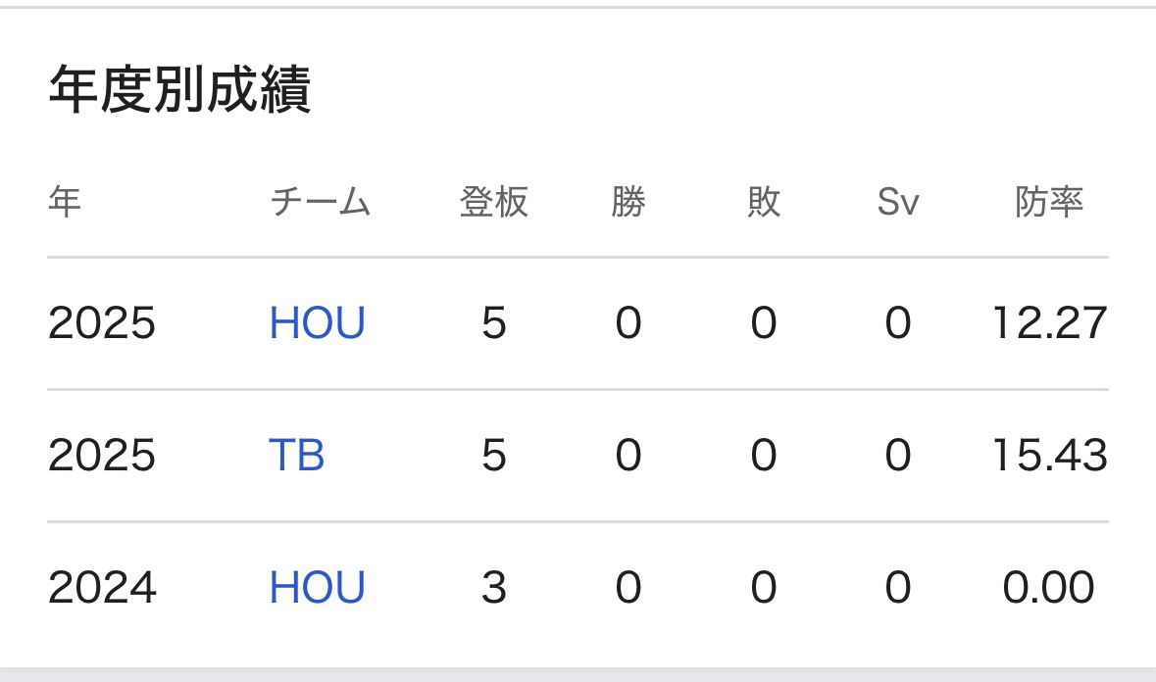Select the 勝 column header
Screen dimensions: 1156x682
(628, 203)
